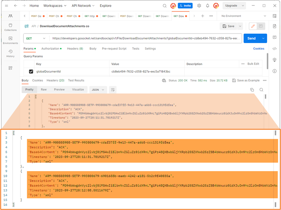This screenshot has height=210, width=281.
Task: Open History in the sidebar
Action: (10, 53)
